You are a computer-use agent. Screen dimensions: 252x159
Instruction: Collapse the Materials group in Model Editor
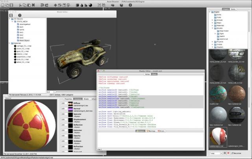click(10, 43)
